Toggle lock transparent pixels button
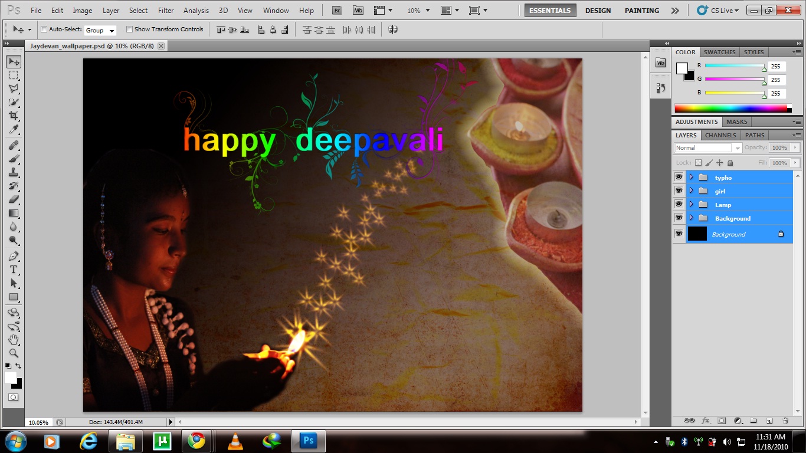The width and height of the screenshot is (806, 453). (699, 163)
